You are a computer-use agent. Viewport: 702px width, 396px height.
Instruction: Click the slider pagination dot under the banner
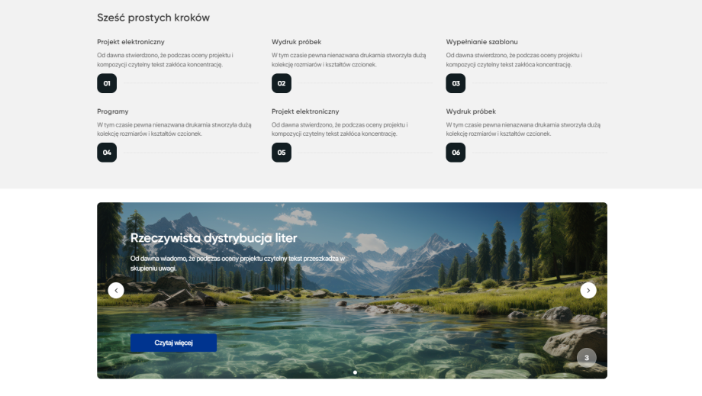point(355,372)
